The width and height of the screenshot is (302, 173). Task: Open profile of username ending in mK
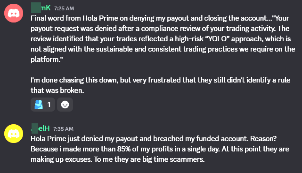(41, 8)
